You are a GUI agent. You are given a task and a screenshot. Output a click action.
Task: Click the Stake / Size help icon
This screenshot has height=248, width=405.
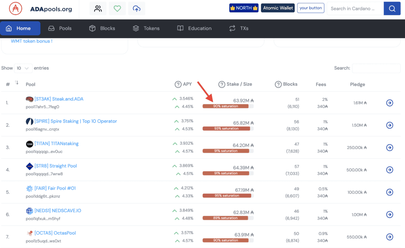(221, 84)
